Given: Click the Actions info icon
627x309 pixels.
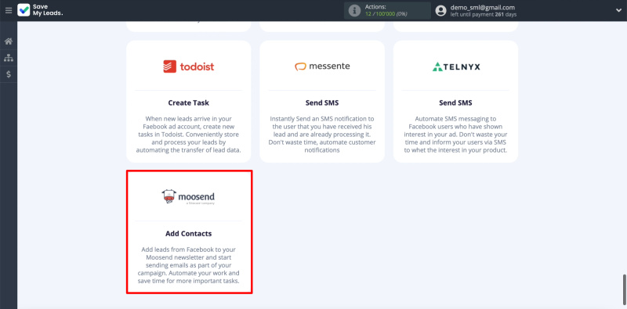Looking at the screenshot, I should [x=355, y=10].
